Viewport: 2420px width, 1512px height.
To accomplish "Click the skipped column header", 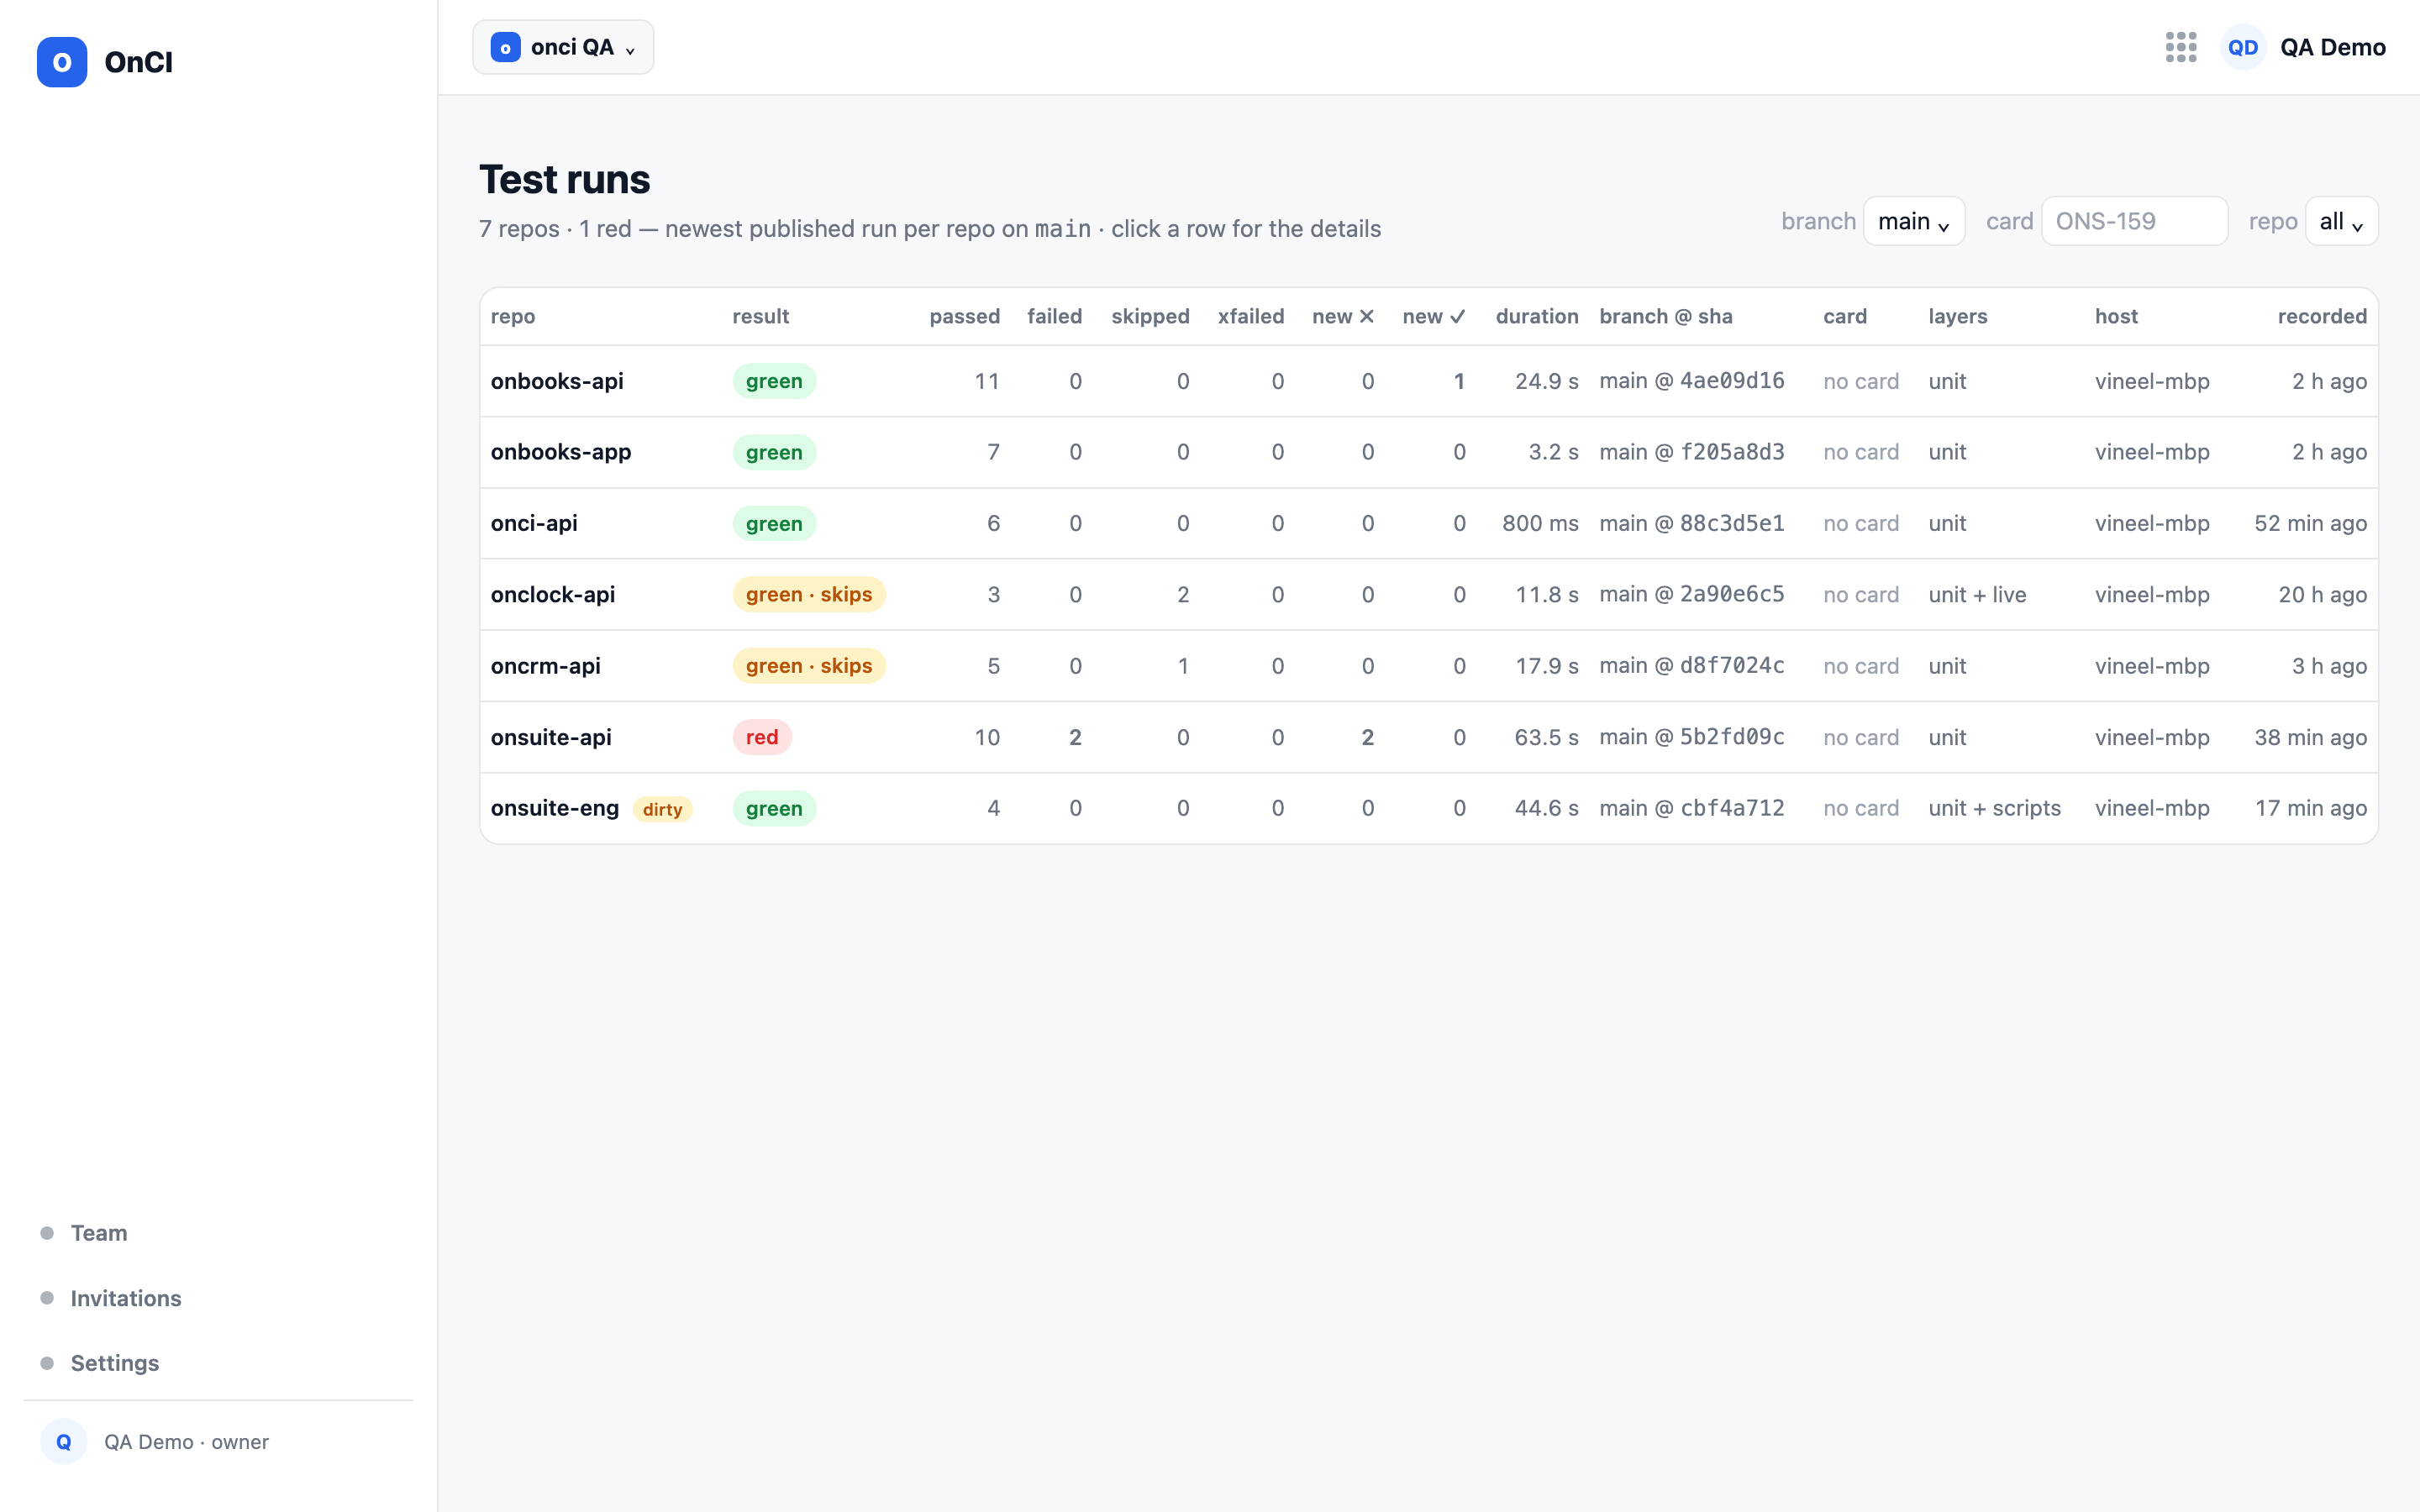I will [1150, 316].
